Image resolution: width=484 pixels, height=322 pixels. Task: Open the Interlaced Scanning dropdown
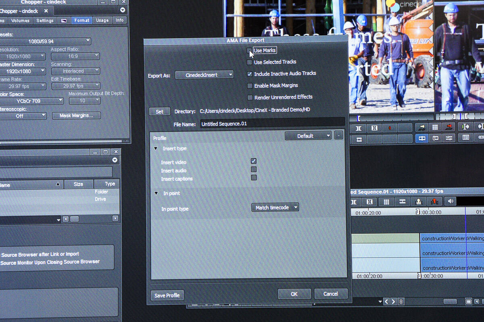[75, 71]
